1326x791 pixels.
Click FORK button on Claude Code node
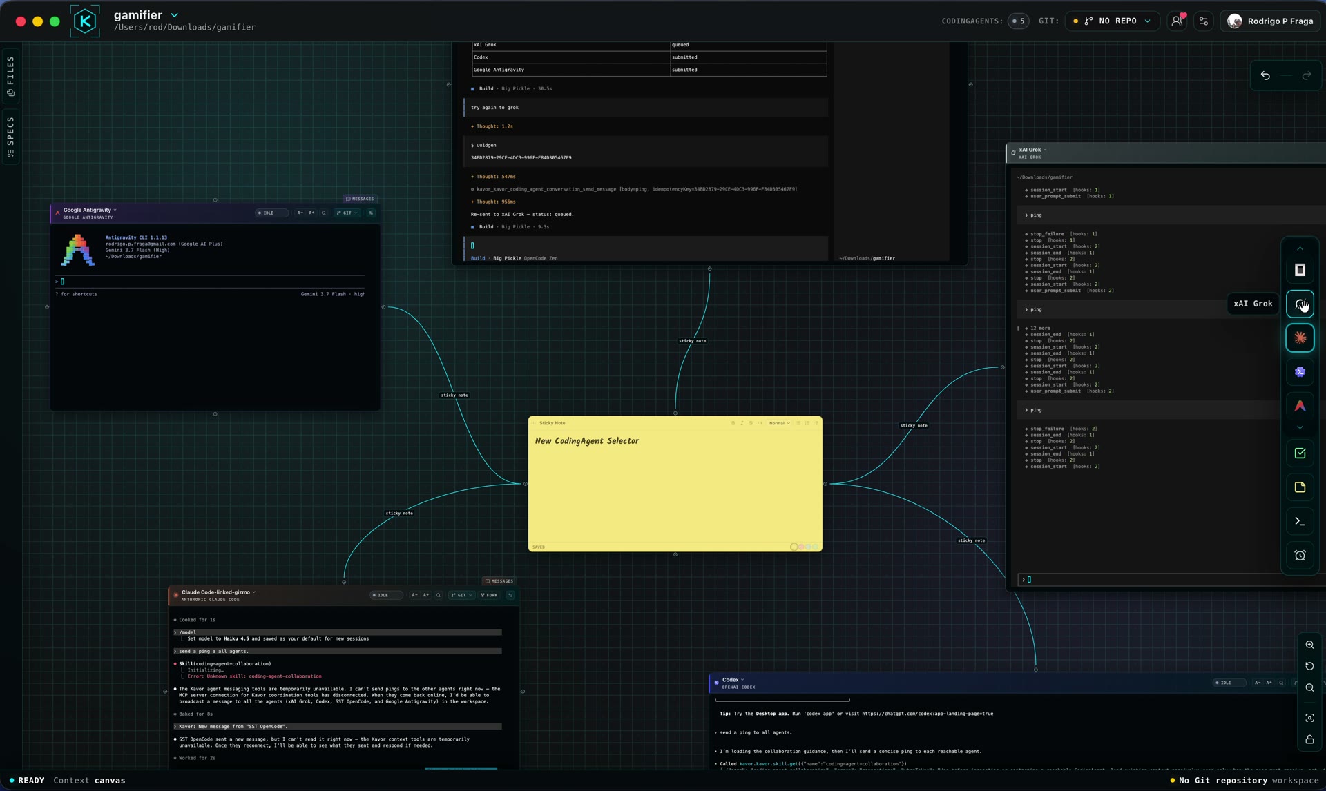pyautogui.click(x=490, y=595)
